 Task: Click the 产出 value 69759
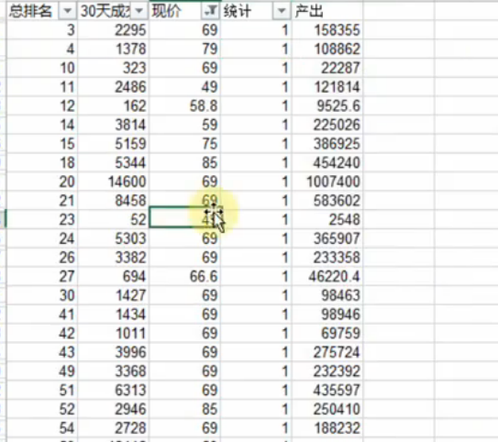coord(327,334)
